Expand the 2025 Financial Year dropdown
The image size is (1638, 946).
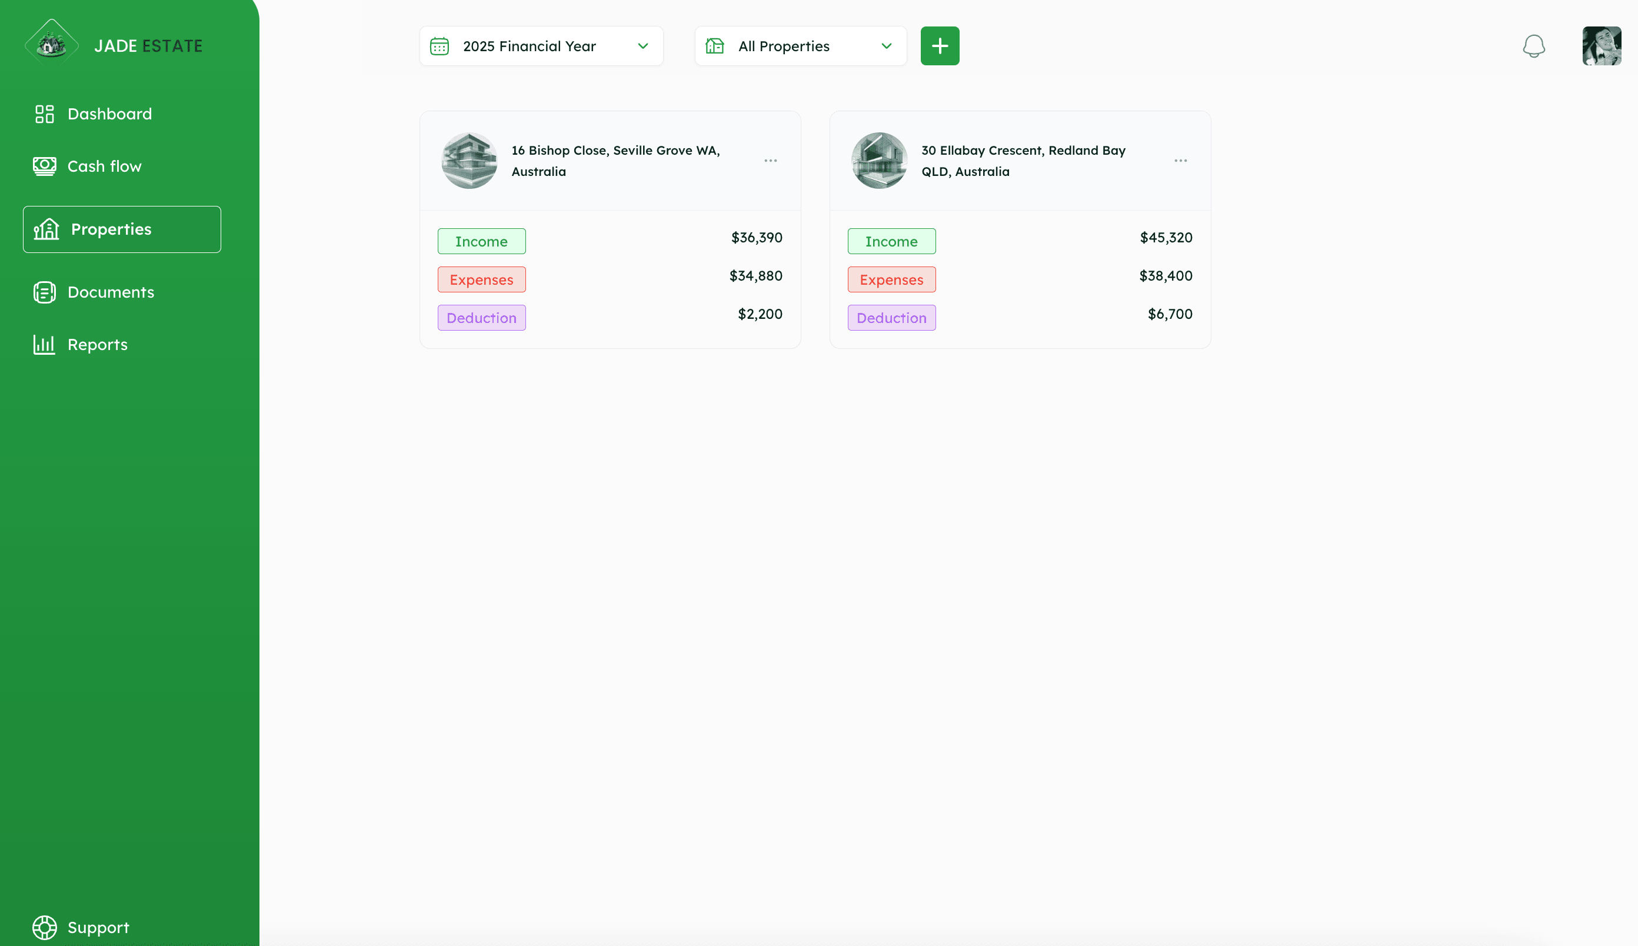click(x=642, y=46)
